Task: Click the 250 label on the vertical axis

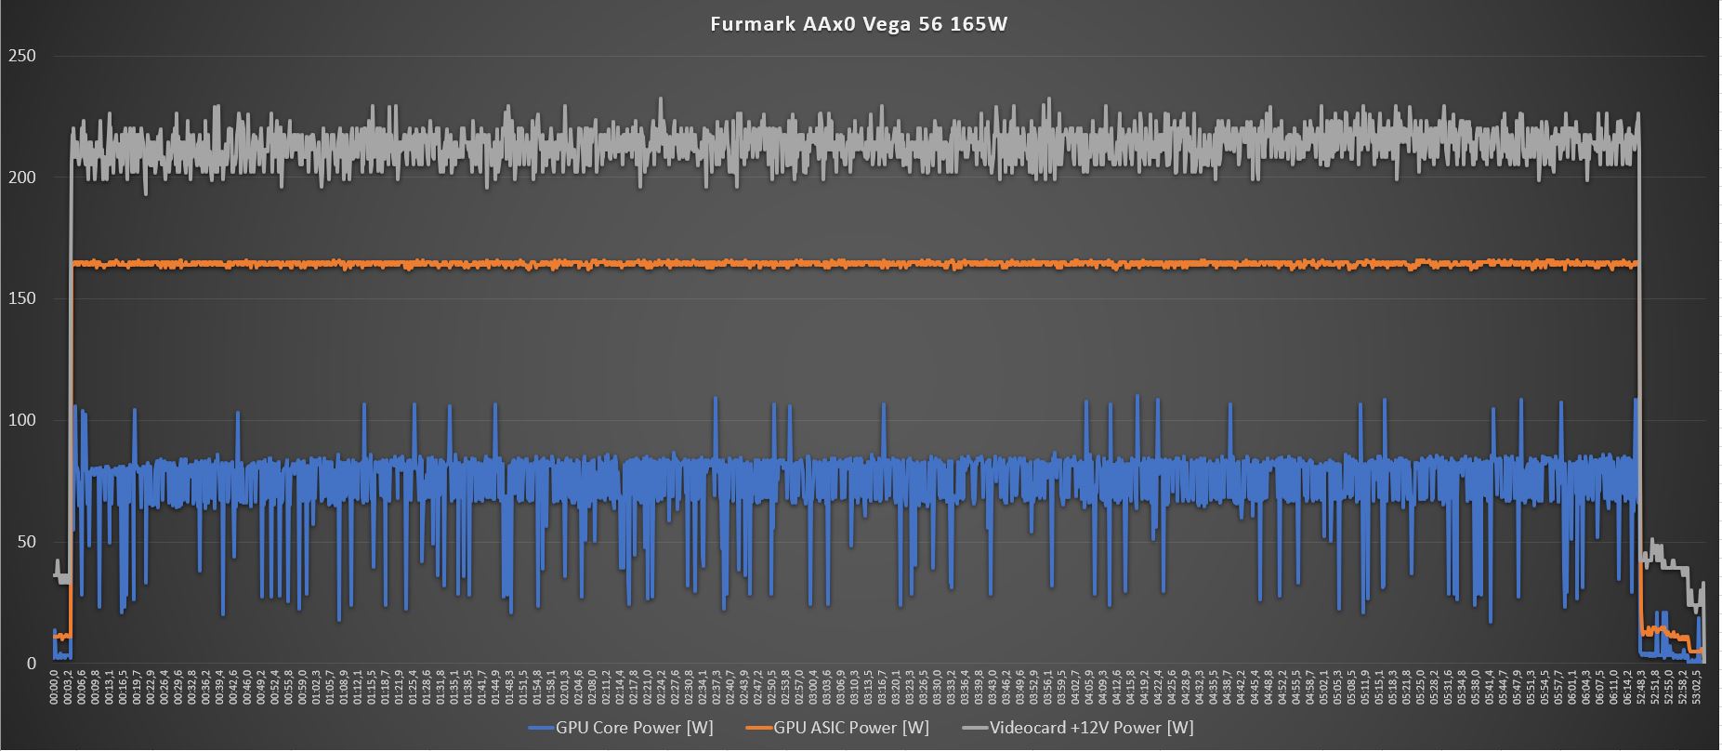Action: (x=21, y=56)
